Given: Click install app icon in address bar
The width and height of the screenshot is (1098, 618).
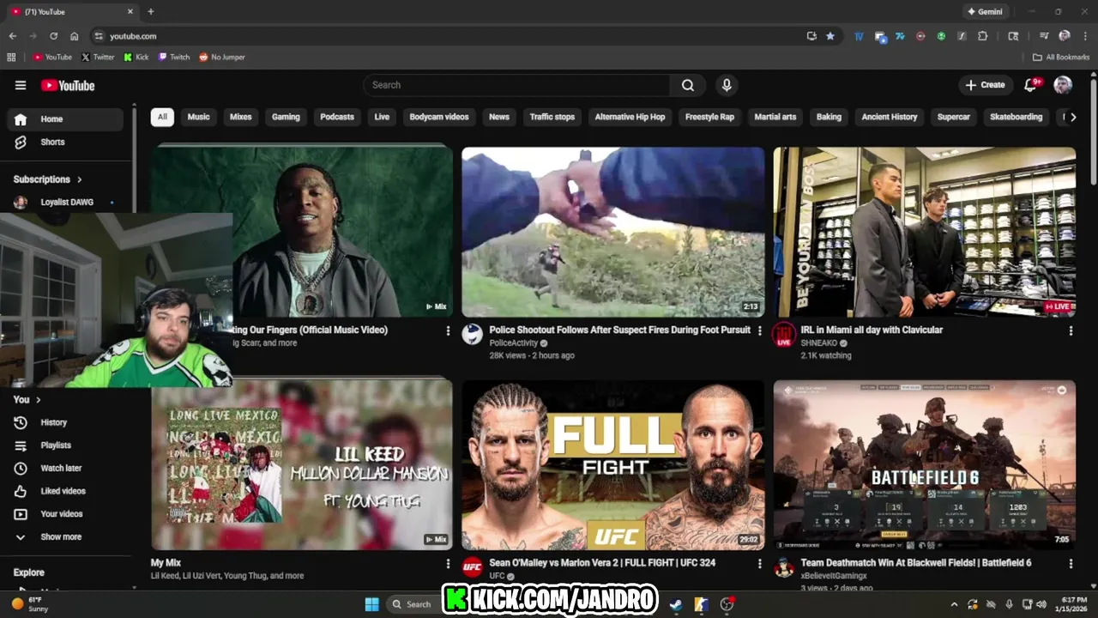Looking at the screenshot, I should pyautogui.click(x=811, y=36).
